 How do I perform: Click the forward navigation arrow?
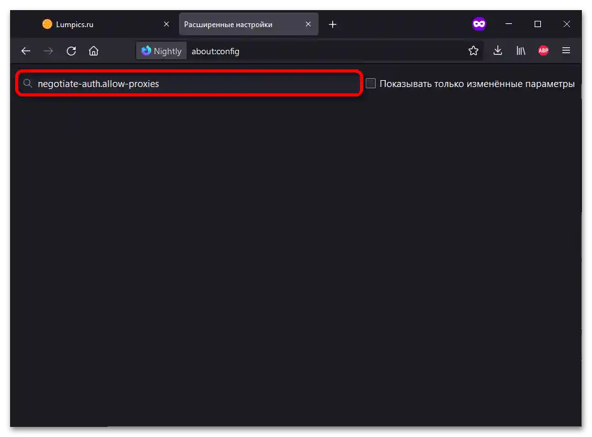49,50
